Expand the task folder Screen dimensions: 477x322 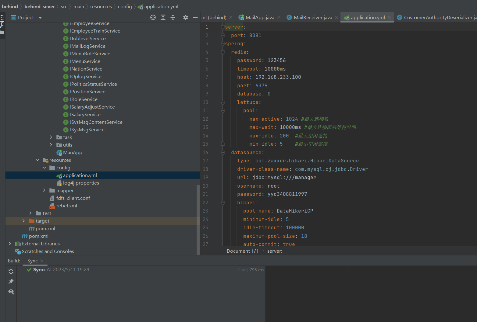(51, 137)
